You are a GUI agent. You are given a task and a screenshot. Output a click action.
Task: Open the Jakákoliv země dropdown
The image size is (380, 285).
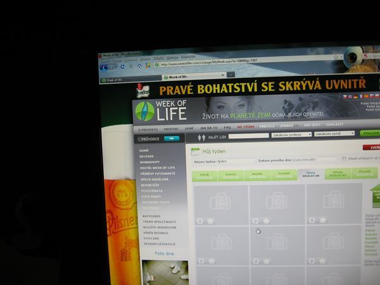coord(334,134)
